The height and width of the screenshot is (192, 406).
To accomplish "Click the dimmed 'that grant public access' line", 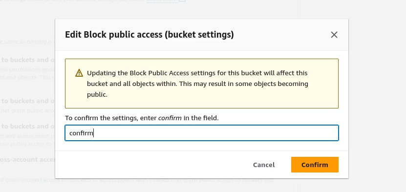I will [x=27, y=110].
